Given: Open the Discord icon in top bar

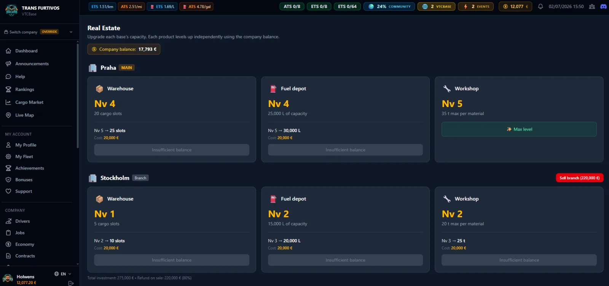Looking at the screenshot, I should point(603,6).
